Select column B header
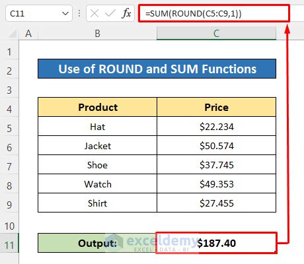This screenshot has width=304, height=264. tap(97, 34)
